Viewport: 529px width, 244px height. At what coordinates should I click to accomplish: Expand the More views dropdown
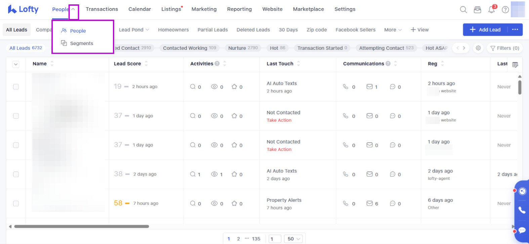[393, 30]
